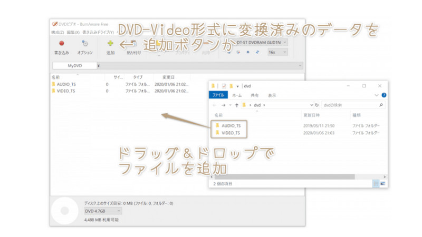This screenshot has height=237, width=422.
Task: Click the blue refresh drive icon in BurnAware
Action: (x=257, y=52)
